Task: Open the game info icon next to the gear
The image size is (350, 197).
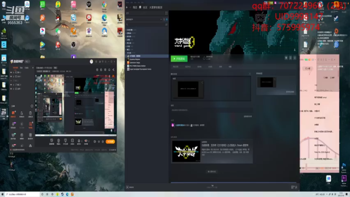Action: [290, 58]
